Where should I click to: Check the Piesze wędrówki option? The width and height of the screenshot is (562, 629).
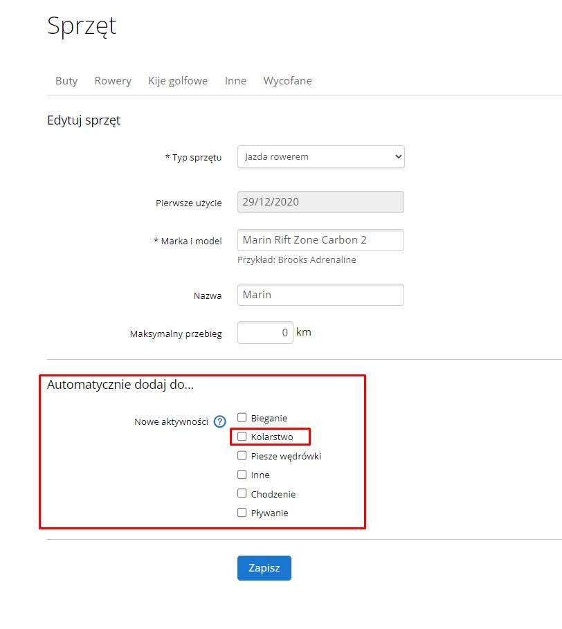pyautogui.click(x=242, y=456)
